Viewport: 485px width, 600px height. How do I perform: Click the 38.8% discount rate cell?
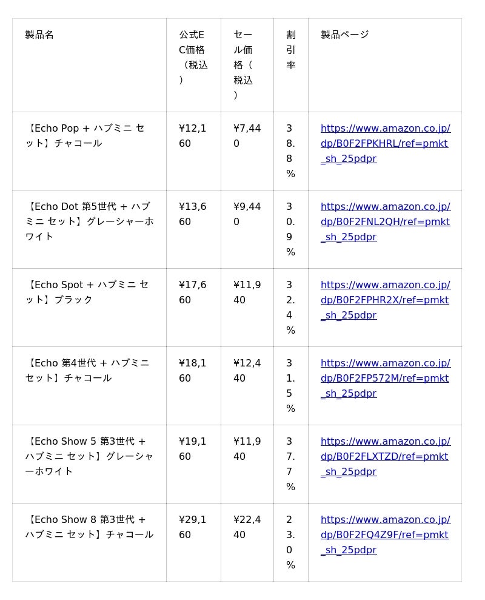coord(290,151)
